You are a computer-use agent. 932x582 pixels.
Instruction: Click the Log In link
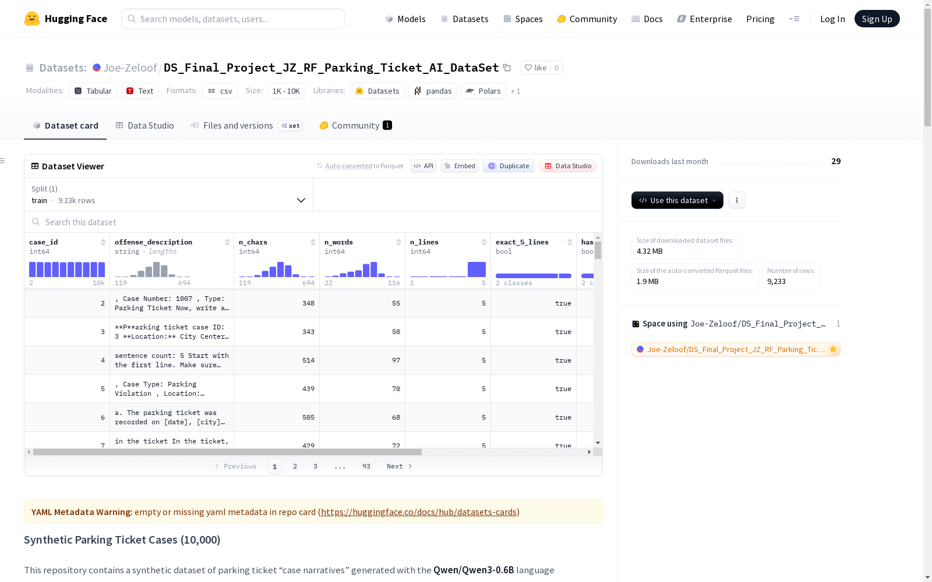(x=832, y=19)
